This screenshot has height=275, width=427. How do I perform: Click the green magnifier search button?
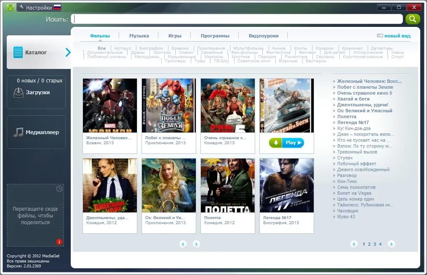click(x=413, y=19)
